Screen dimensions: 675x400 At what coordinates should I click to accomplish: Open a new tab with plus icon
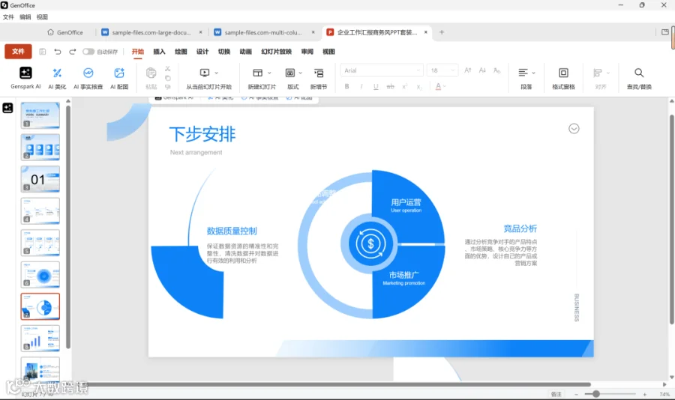(442, 32)
